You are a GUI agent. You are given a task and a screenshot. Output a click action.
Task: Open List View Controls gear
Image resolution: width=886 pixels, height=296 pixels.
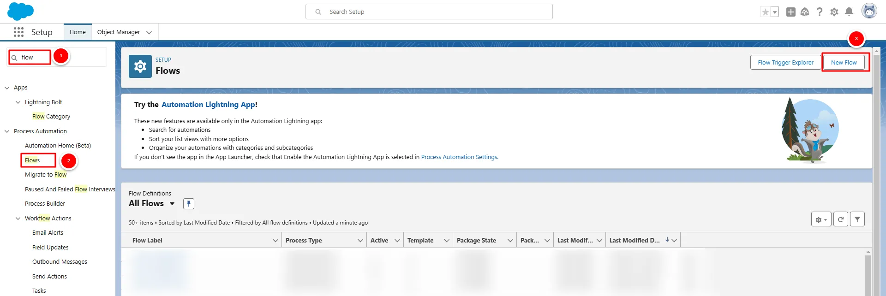point(821,219)
